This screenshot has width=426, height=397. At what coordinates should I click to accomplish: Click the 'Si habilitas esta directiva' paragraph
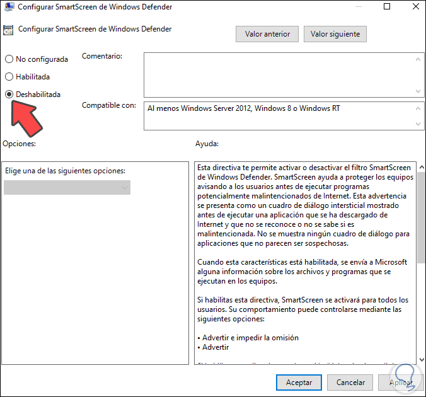click(x=302, y=309)
